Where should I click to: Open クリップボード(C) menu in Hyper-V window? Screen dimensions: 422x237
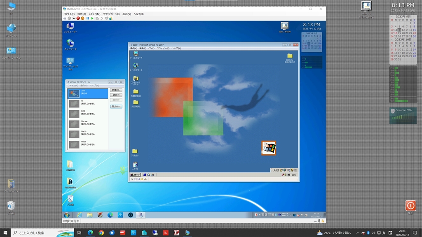tap(111, 14)
